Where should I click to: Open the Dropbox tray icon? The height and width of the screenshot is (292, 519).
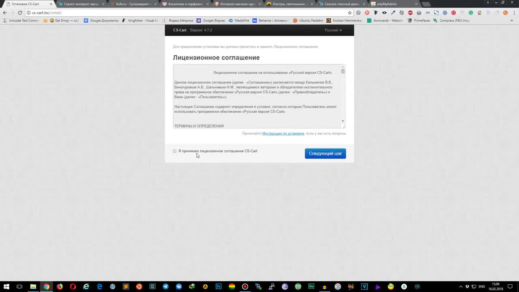[468, 287]
